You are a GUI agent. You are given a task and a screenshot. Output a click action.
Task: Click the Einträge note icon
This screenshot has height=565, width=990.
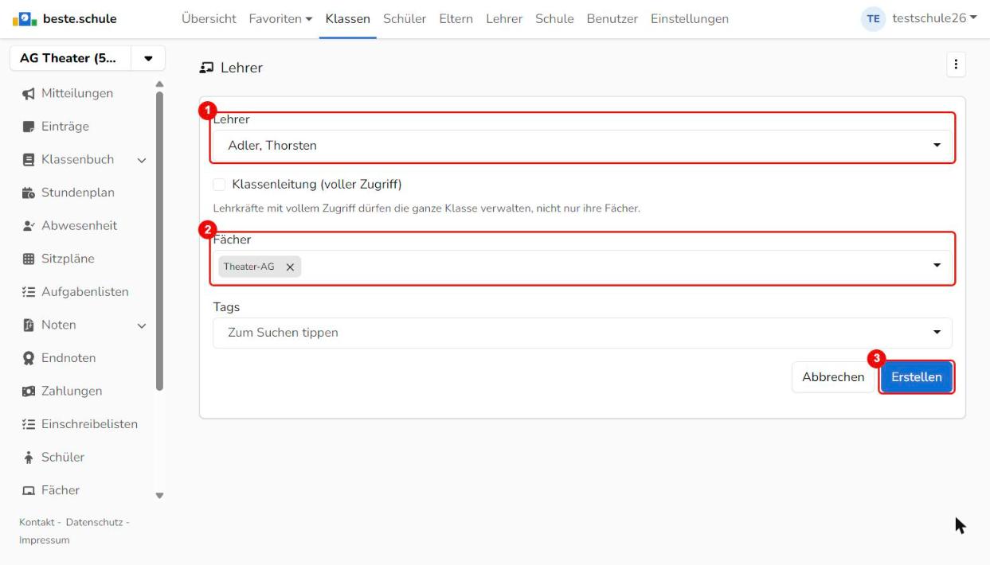(29, 127)
